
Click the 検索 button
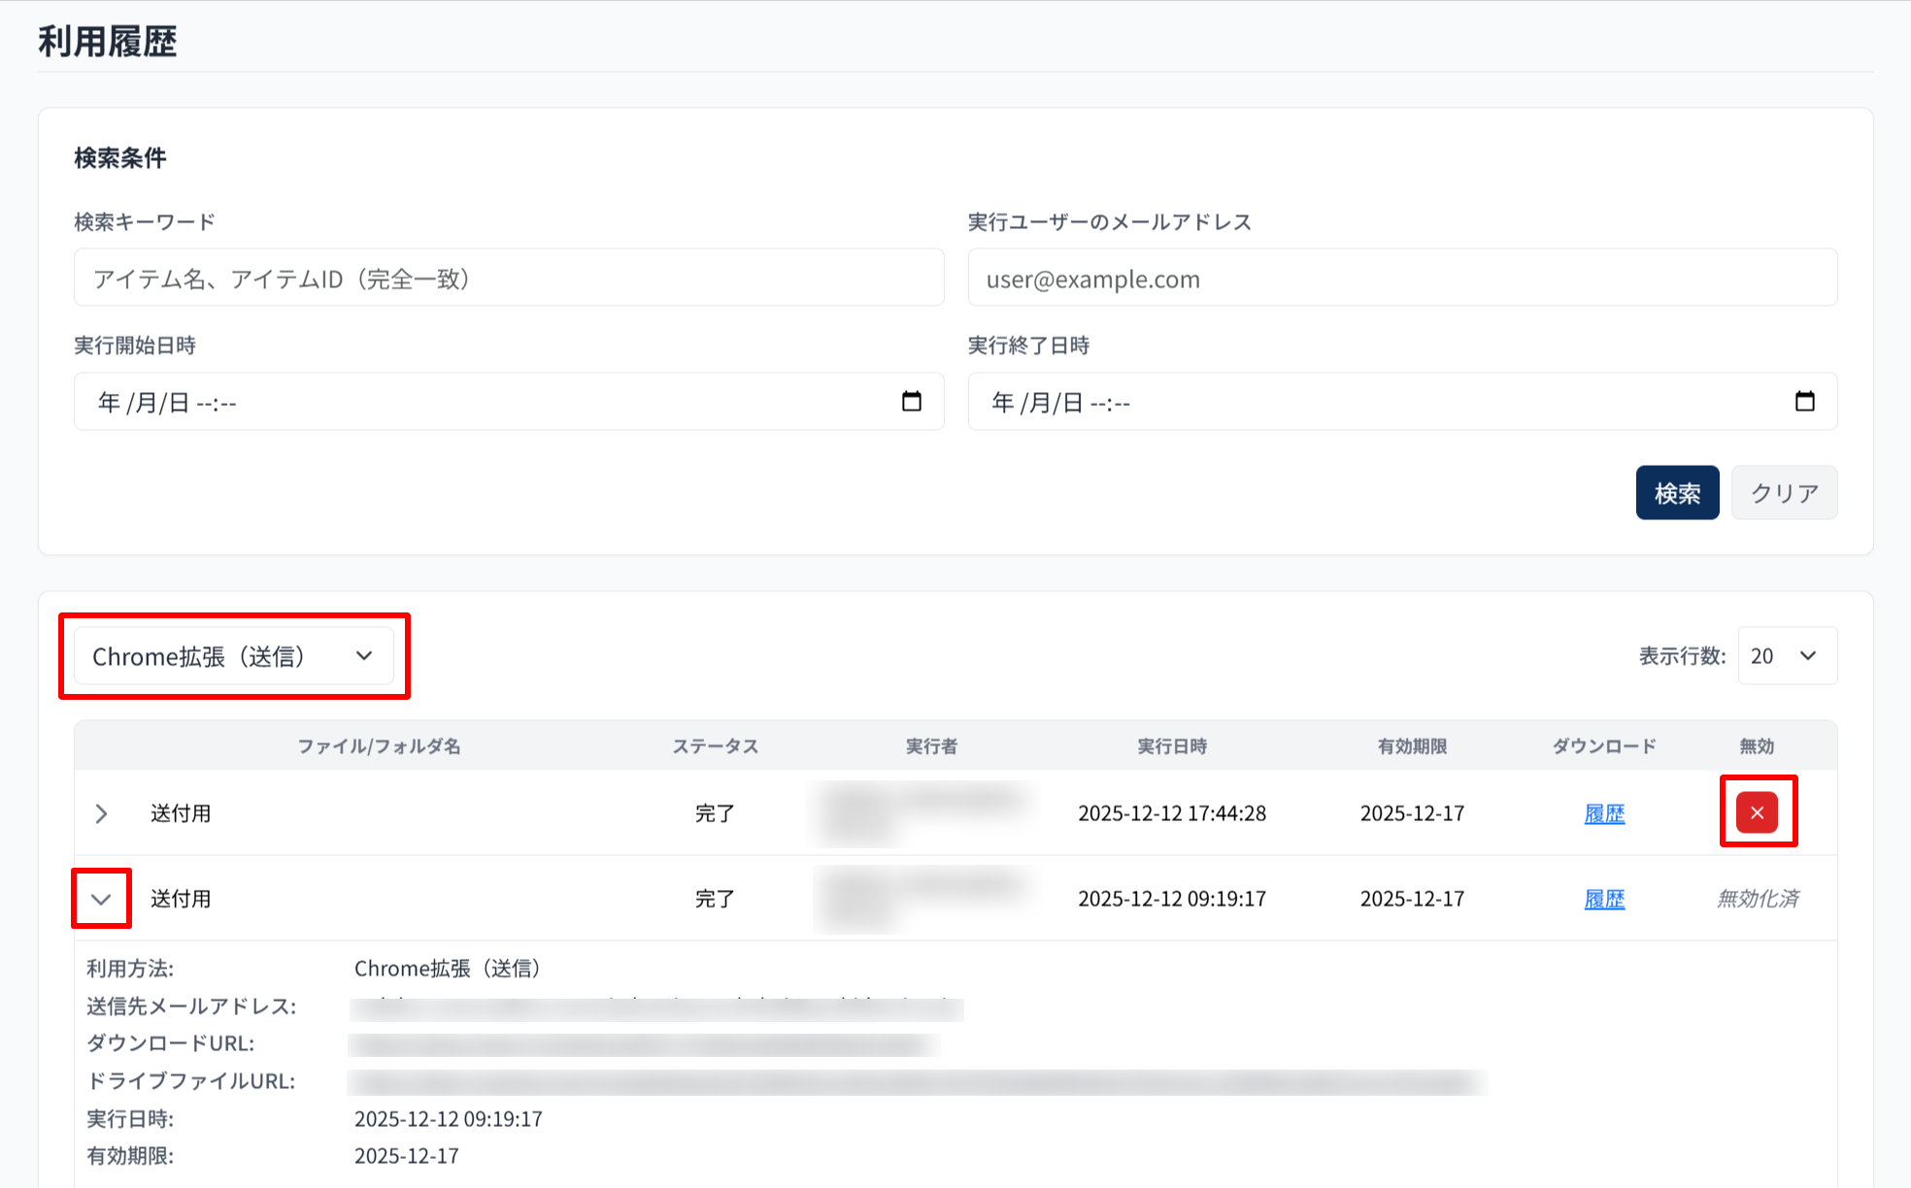pyautogui.click(x=1677, y=493)
